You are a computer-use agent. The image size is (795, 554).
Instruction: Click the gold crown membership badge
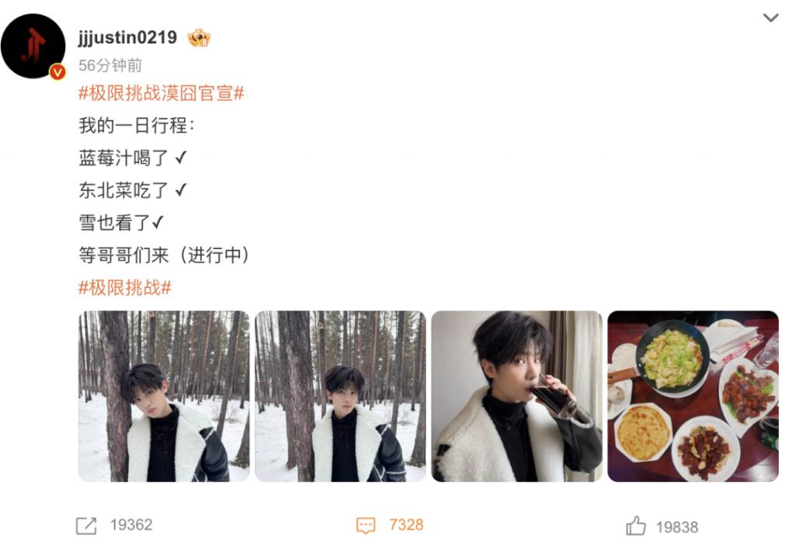199,38
